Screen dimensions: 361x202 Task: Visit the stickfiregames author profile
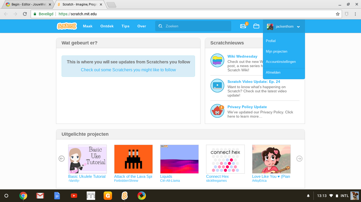tap(216, 181)
